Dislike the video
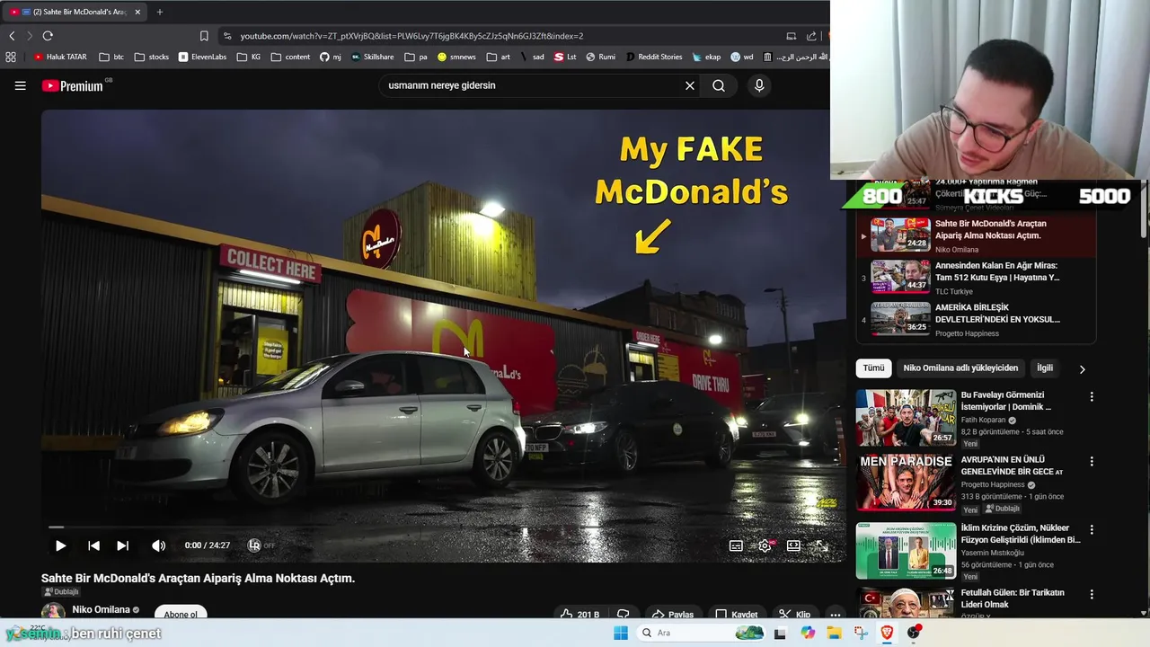The image size is (1150, 647). 623,615
